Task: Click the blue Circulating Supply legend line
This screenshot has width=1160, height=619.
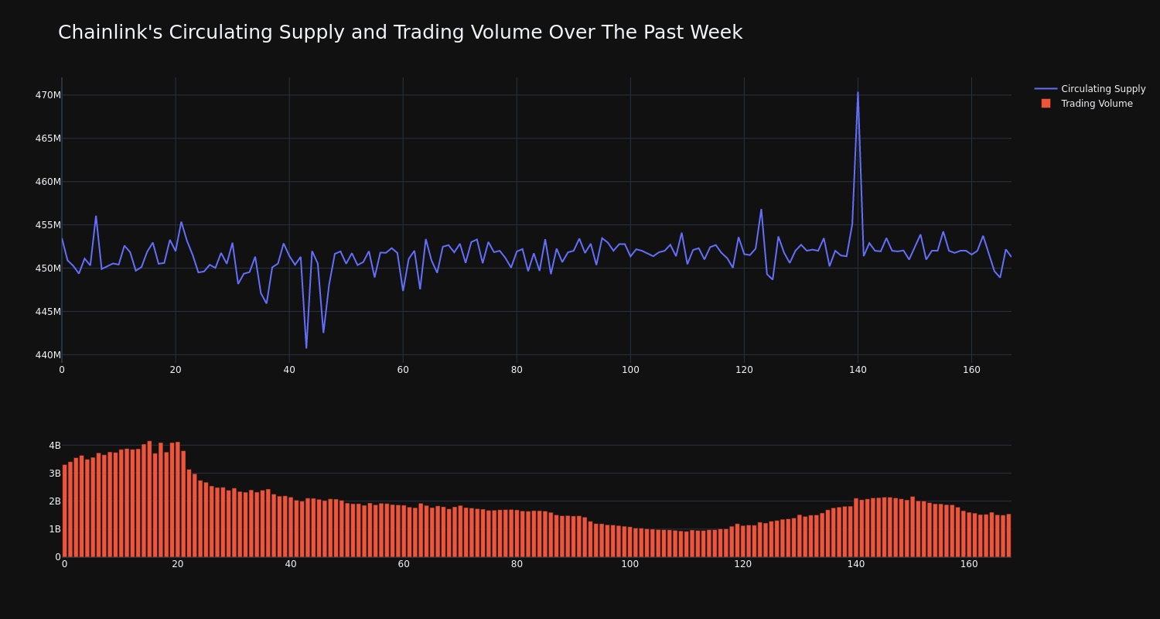Action: tap(1046, 89)
